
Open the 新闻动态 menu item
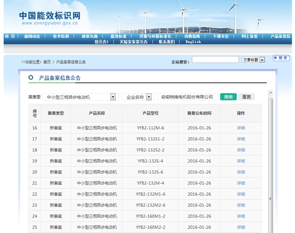33,36
